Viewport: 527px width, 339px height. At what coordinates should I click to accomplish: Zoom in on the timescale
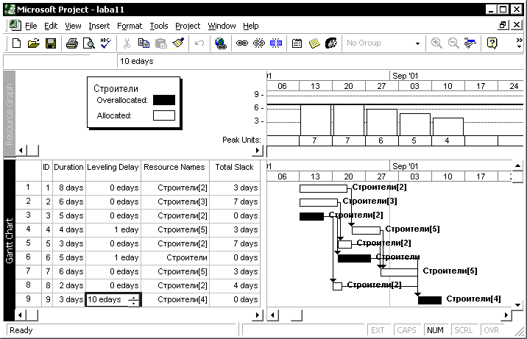tap(436, 43)
